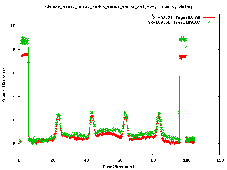
Task: Click the x-axis tick label 60
Action: [x=120, y=160]
